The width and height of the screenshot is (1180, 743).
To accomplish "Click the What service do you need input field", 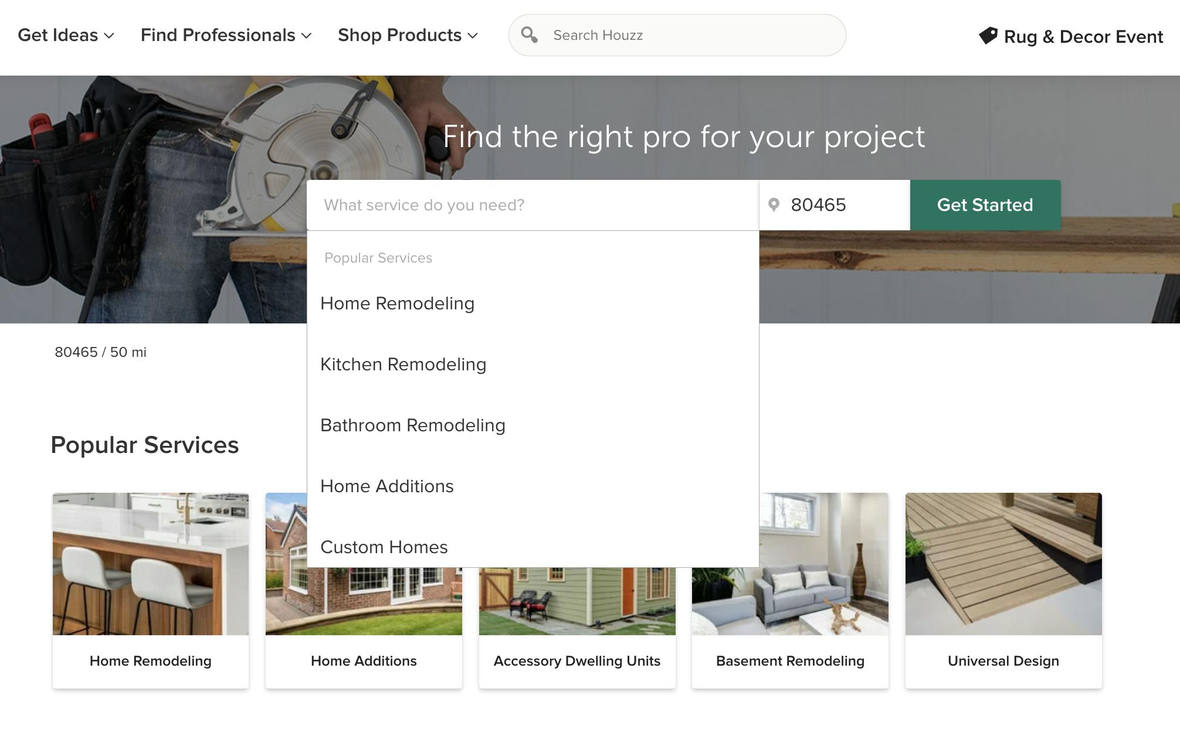I will 533,205.
